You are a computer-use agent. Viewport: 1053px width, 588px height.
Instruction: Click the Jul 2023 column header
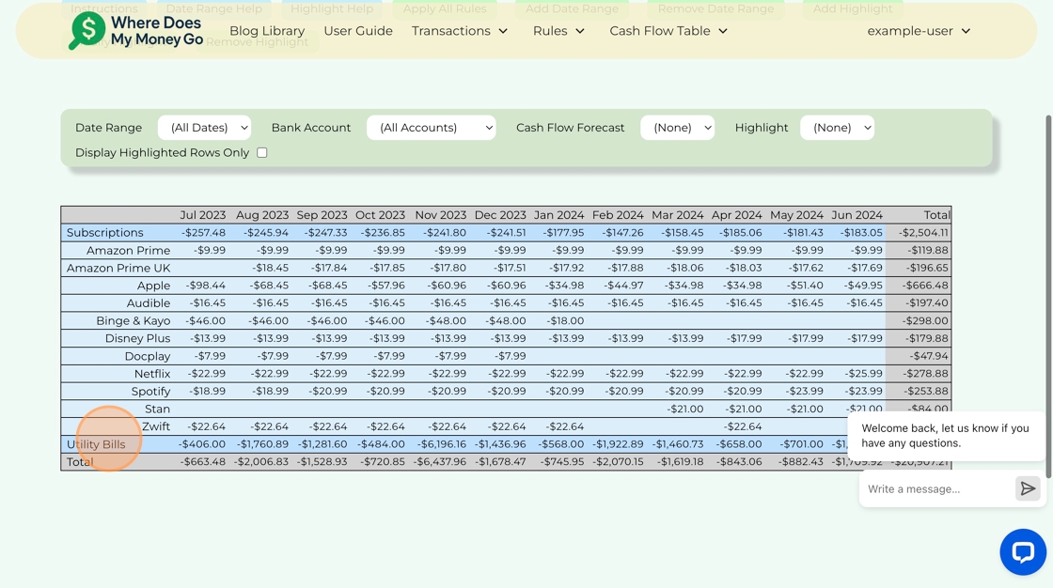pyautogui.click(x=203, y=215)
